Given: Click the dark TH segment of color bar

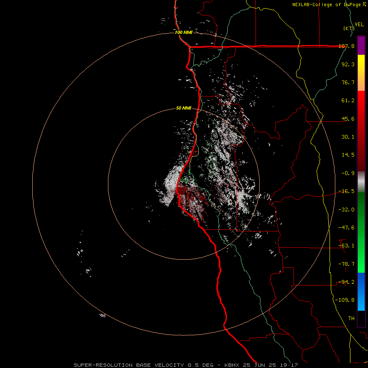Looking at the screenshot, I should coord(361,319).
